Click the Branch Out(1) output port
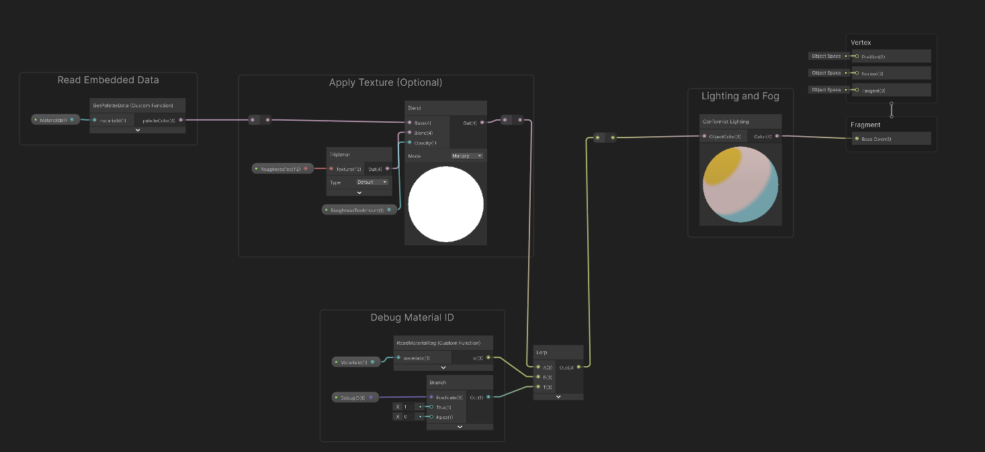This screenshot has width=985, height=452. click(x=488, y=397)
